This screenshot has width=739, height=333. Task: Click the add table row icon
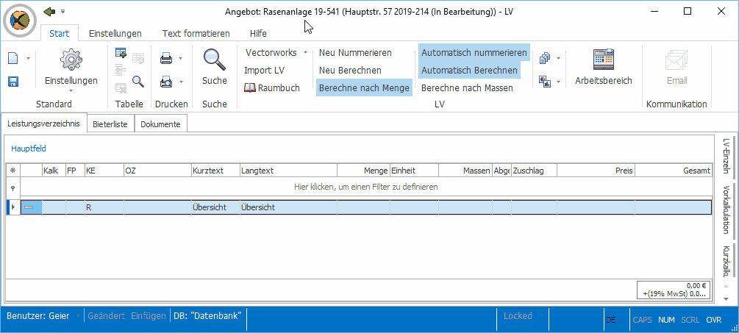[x=121, y=53]
